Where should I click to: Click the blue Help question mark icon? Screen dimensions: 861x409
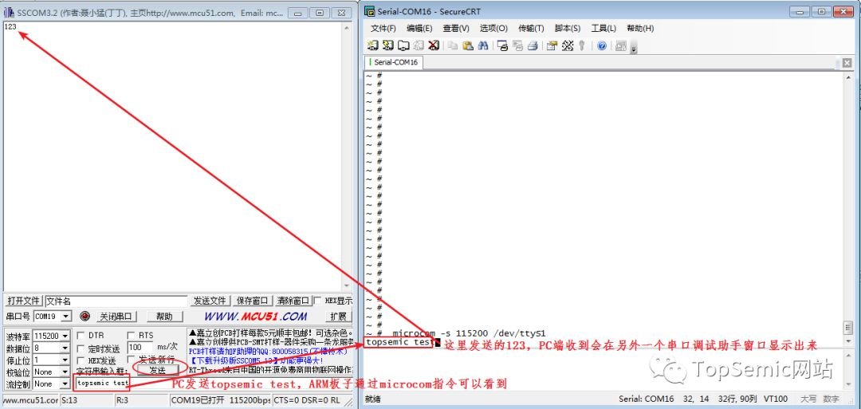pyautogui.click(x=601, y=45)
